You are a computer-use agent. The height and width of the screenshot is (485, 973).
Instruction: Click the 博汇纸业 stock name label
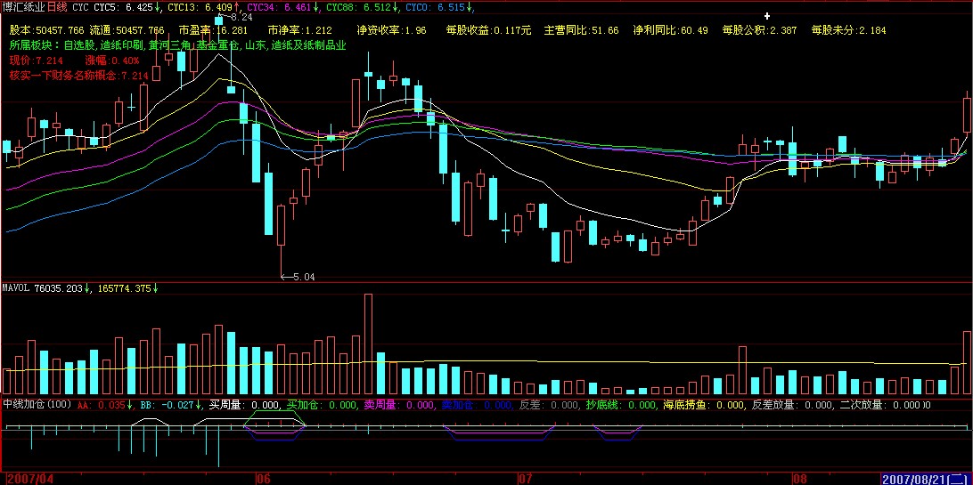coord(23,7)
